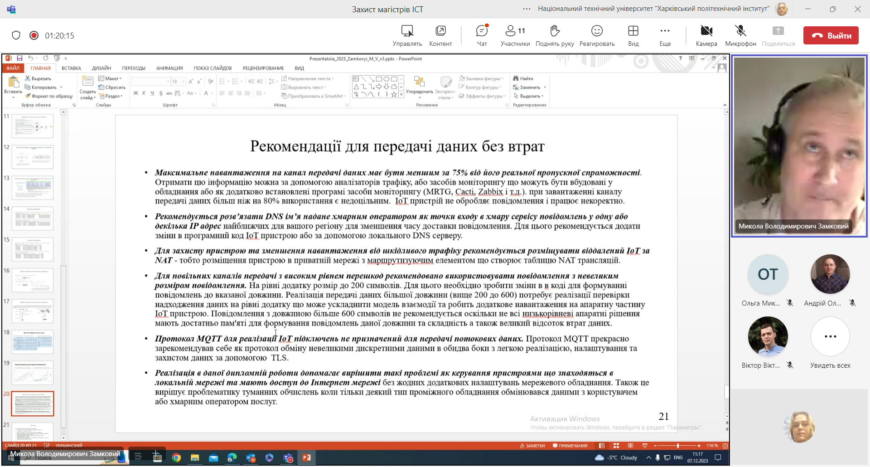The width and height of the screenshot is (870, 467).
Task: Raise hand in the meeting
Action: [x=555, y=35]
